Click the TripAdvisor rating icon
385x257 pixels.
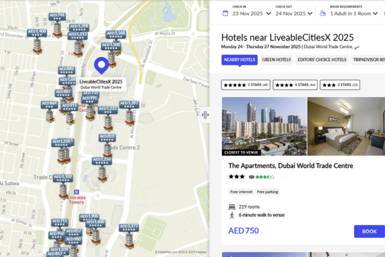click(x=252, y=176)
